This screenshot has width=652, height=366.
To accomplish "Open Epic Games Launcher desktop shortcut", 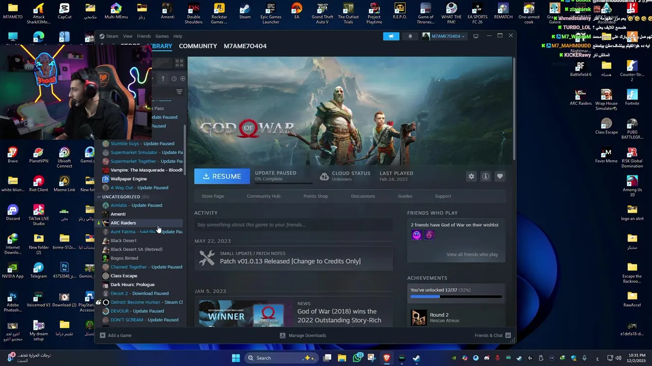I will 270,13.
